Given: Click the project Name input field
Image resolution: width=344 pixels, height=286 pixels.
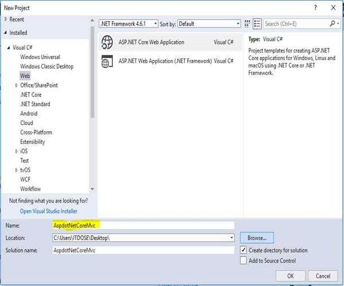Looking at the screenshot, I should click(x=143, y=225).
